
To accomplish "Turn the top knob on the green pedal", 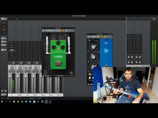I will tap(58, 43).
